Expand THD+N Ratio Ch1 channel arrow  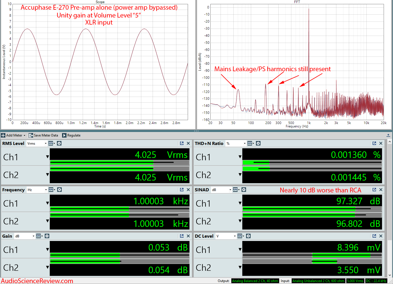[x=240, y=157]
